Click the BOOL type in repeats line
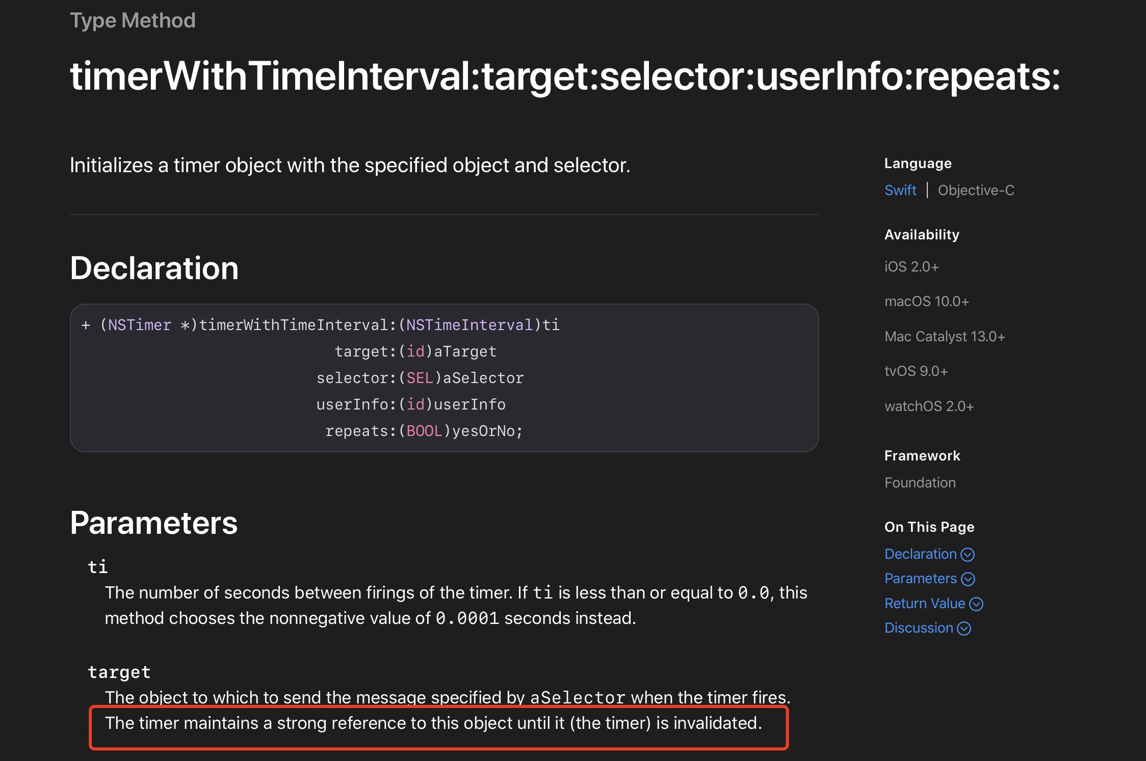The height and width of the screenshot is (761, 1146). [424, 431]
